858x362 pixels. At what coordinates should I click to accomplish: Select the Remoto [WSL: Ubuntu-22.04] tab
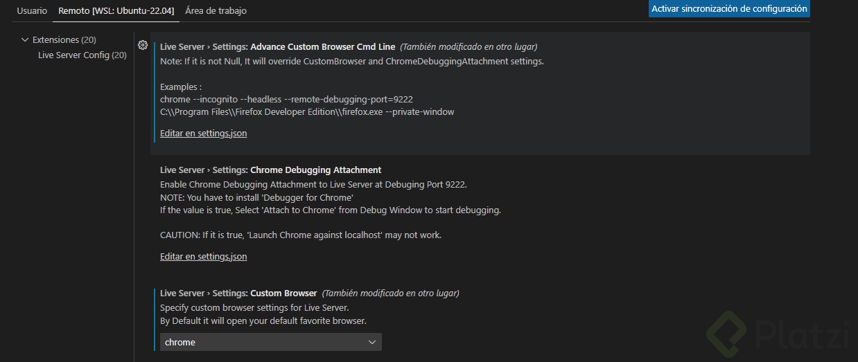116,10
